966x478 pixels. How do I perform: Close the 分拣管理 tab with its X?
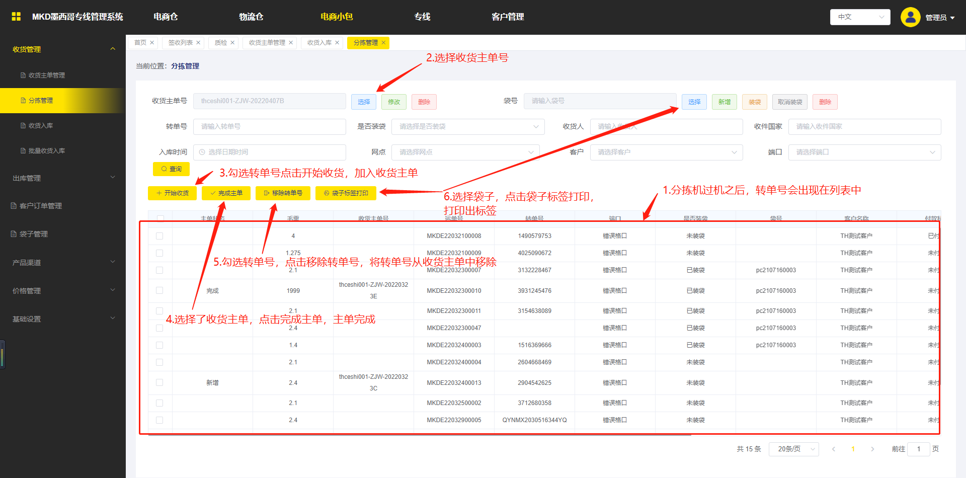coord(383,43)
